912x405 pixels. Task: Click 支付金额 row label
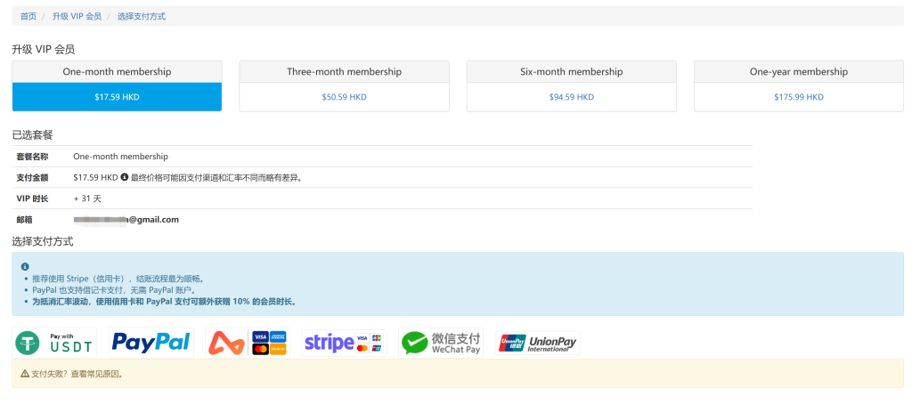click(33, 177)
